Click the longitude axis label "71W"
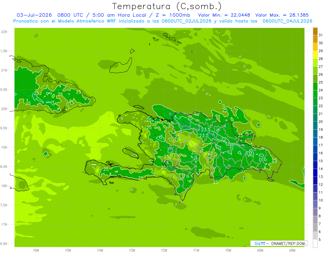The width and height of the screenshot is (328, 254). (196, 250)
